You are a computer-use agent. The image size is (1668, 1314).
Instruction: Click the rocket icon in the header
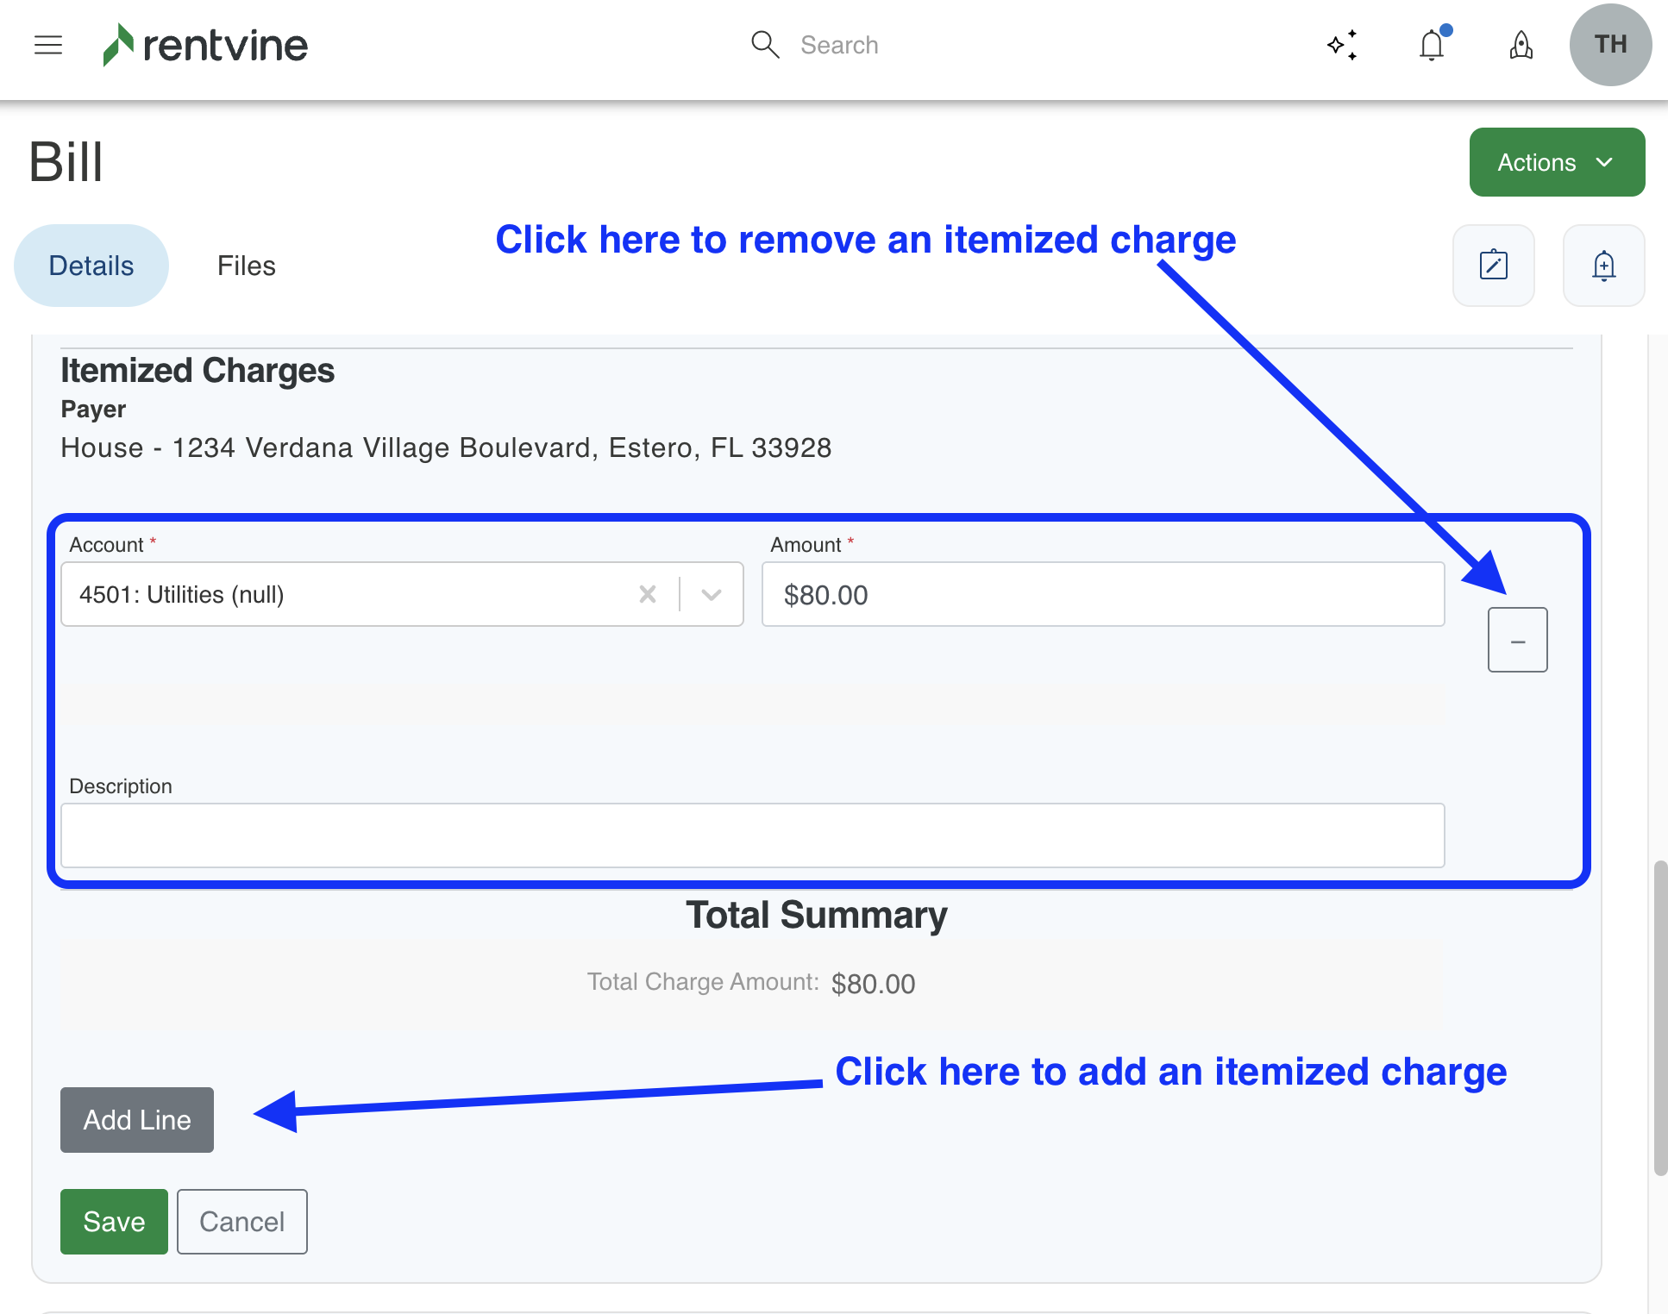1521,45
